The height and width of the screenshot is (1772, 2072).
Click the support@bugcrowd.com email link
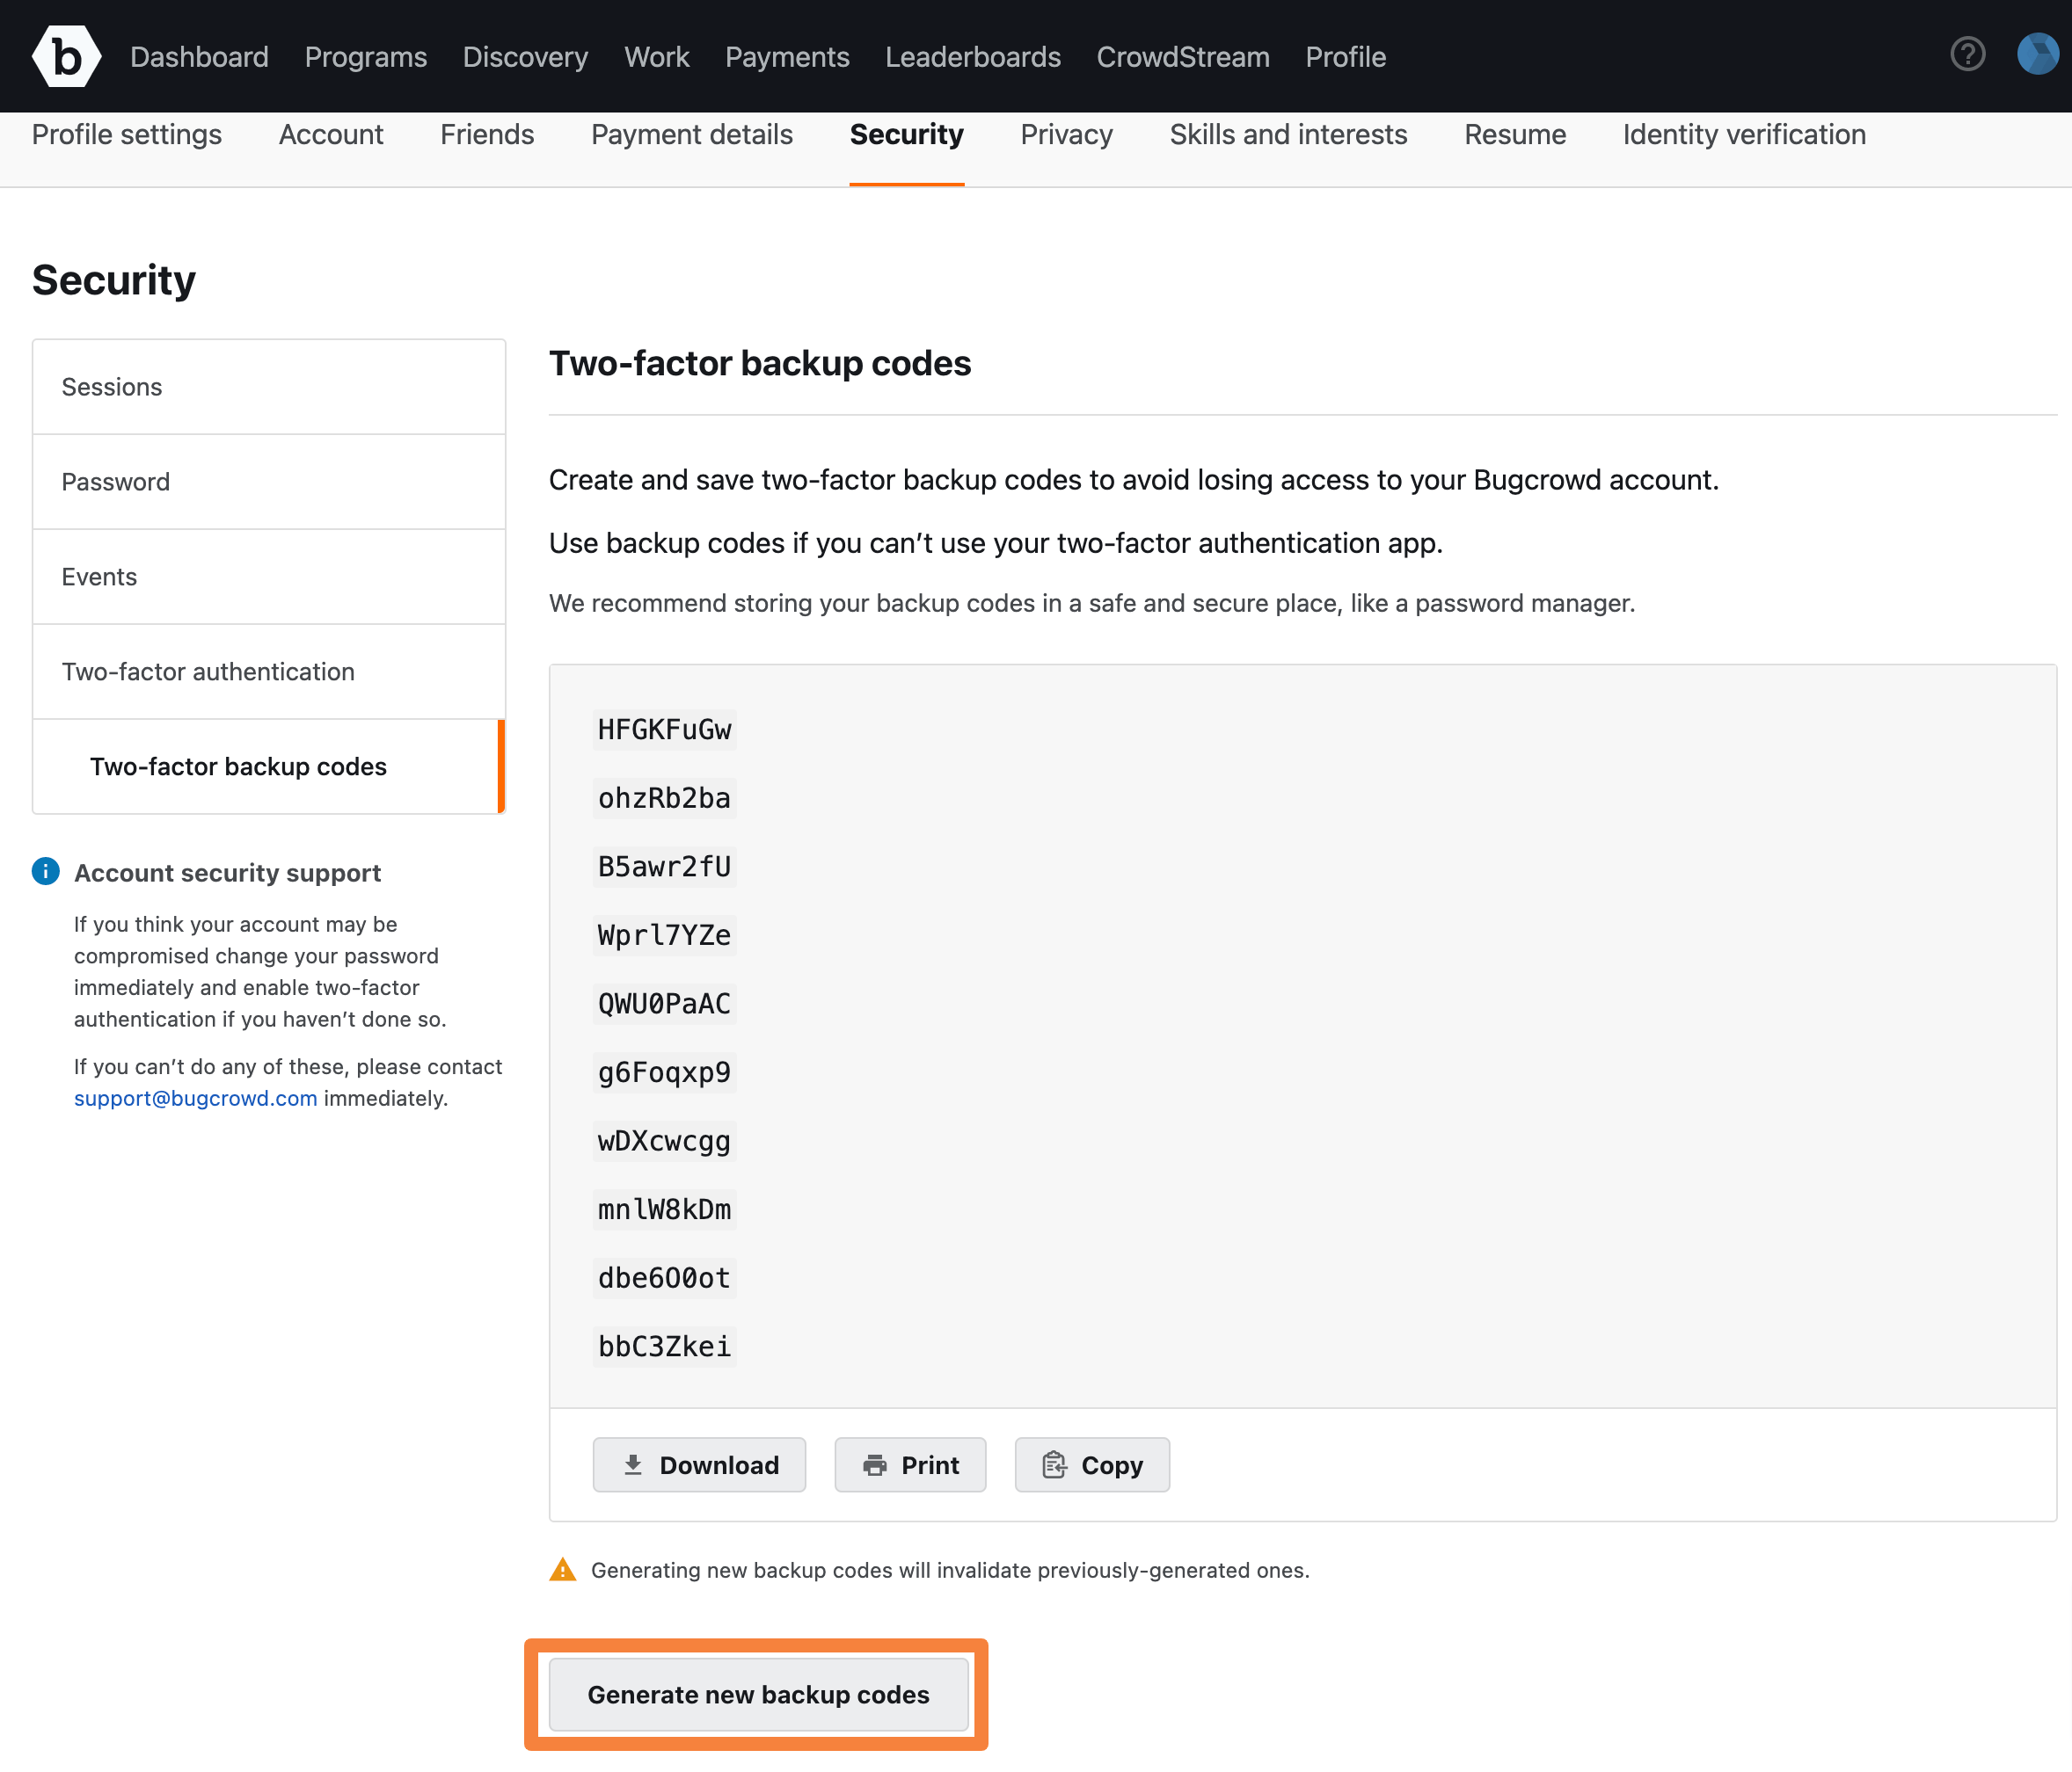(195, 1099)
